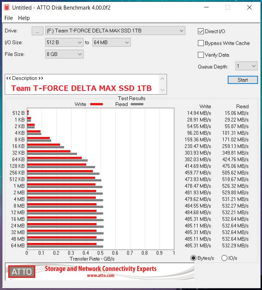Click the gray 16 KB read bar
The width and height of the screenshot is (262, 290).
pos(46,147)
